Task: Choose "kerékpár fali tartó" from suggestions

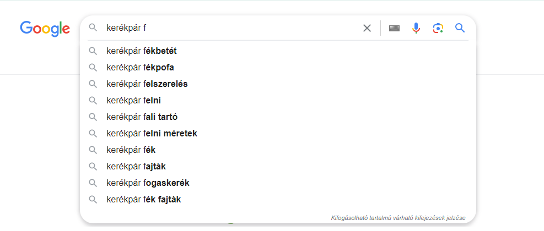Action: click(x=142, y=117)
